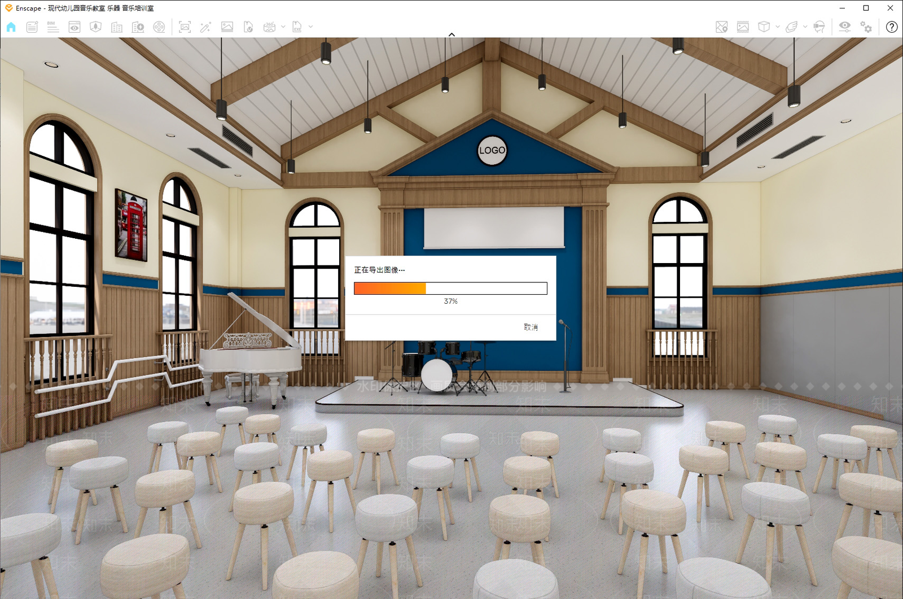Open visual settings eye icon
The height and width of the screenshot is (599, 903).
click(845, 27)
